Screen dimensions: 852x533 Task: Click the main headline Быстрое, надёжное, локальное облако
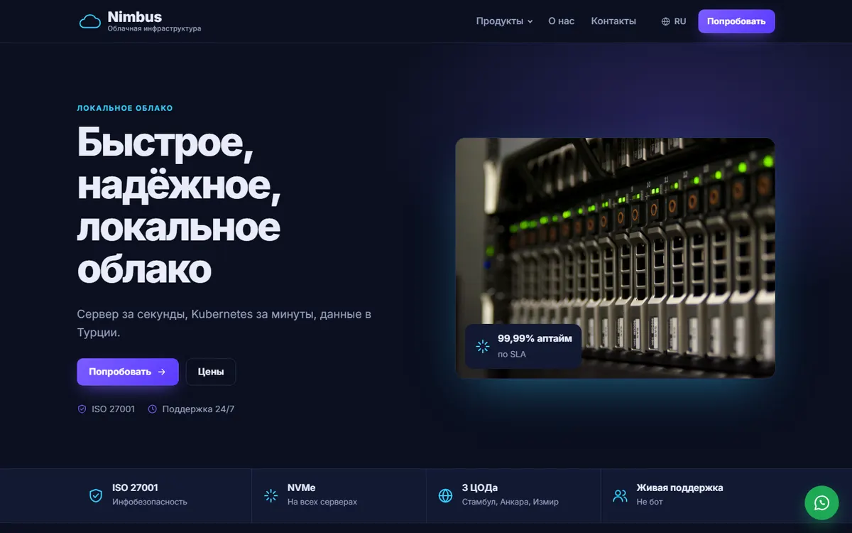pos(179,205)
